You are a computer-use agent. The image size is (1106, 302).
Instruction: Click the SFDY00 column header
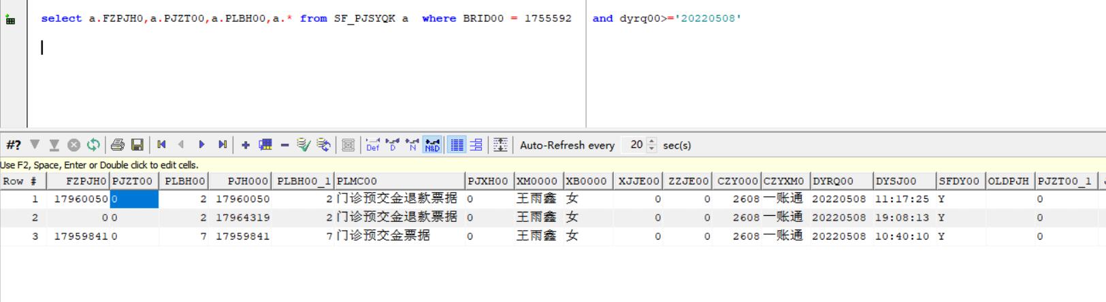(961, 181)
